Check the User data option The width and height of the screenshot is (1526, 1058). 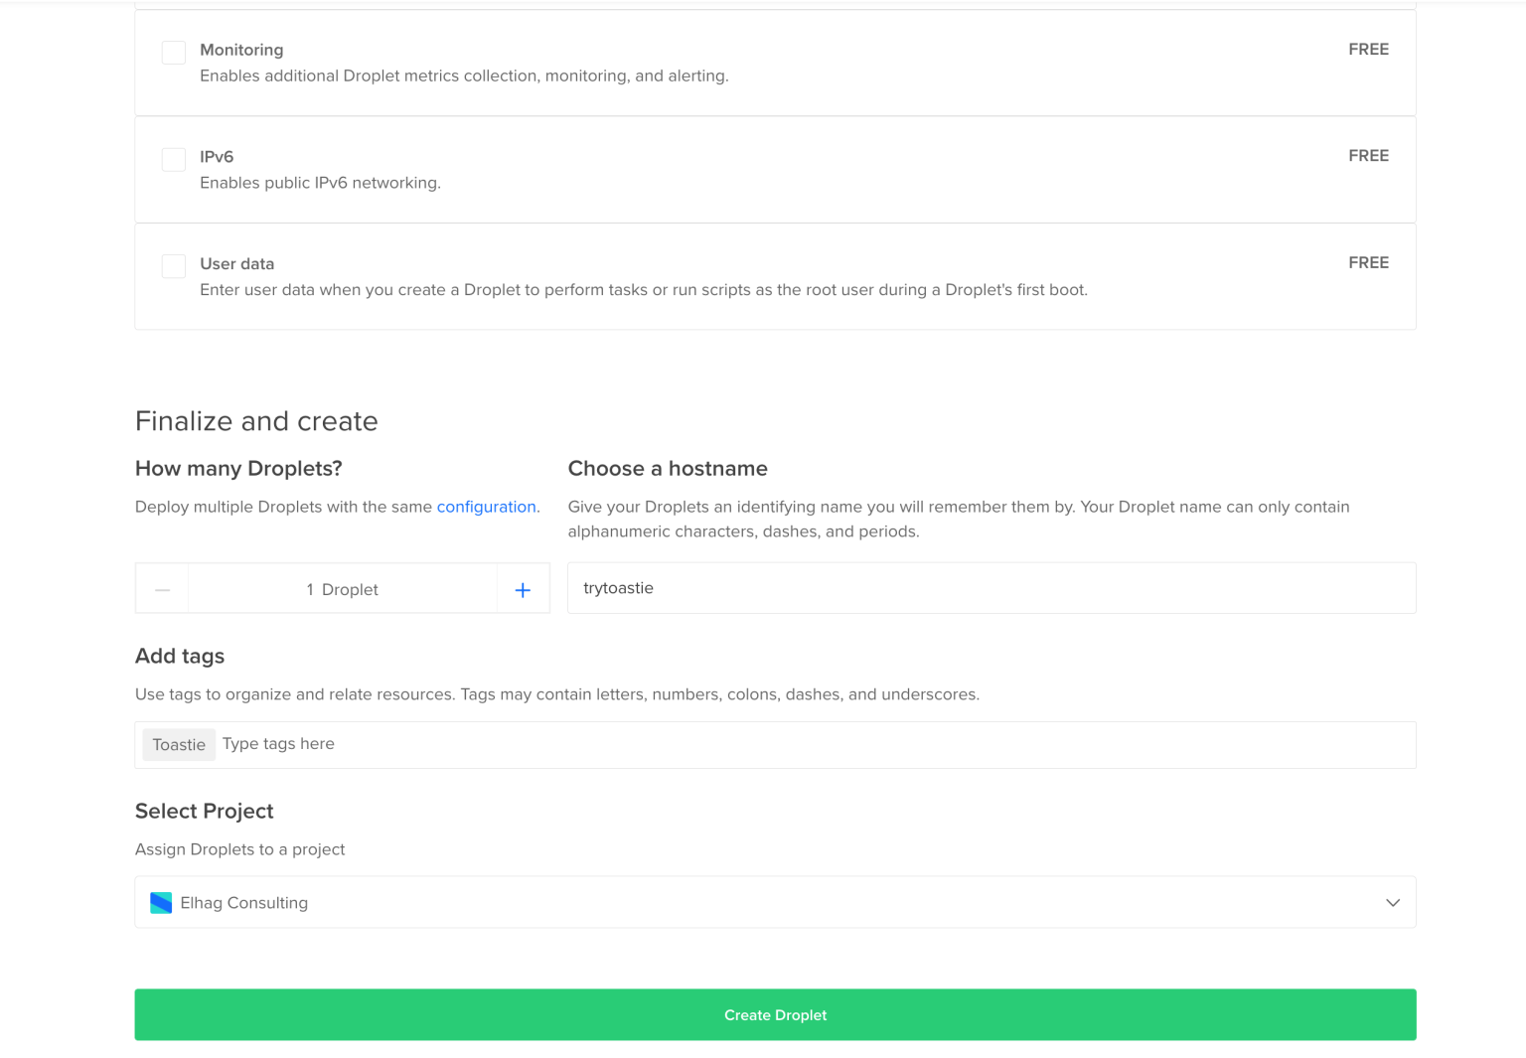(x=174, y=266)
